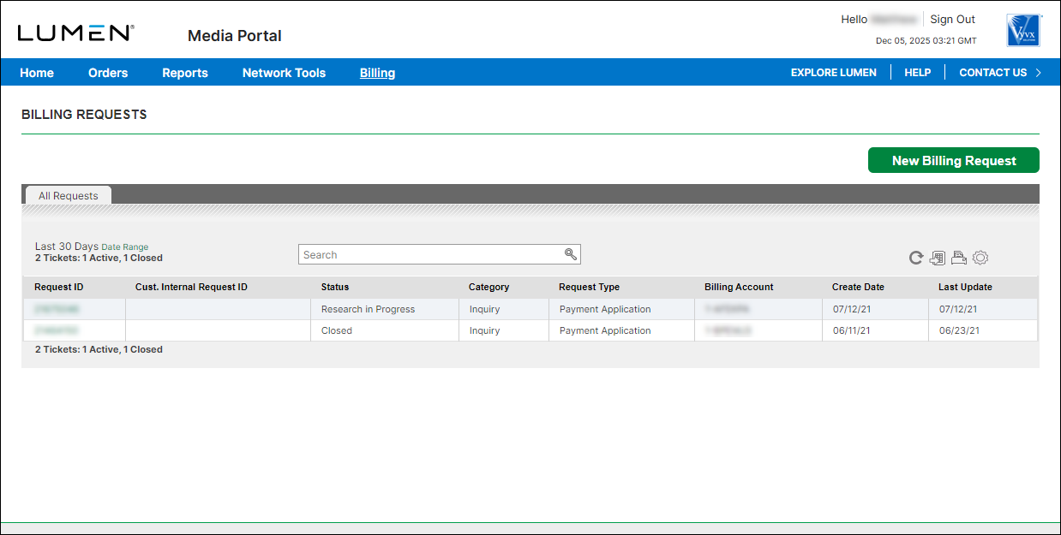Open the Help page

tap(917, 72)
